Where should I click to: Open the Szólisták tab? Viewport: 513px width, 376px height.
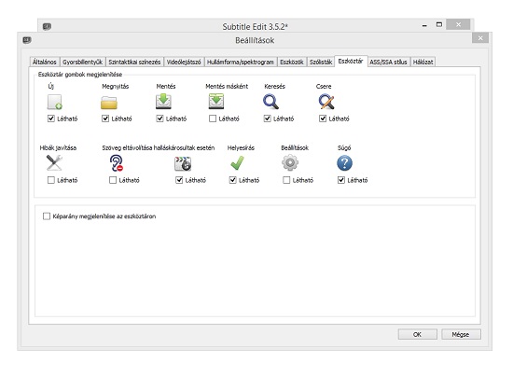(x=321, y=62)
